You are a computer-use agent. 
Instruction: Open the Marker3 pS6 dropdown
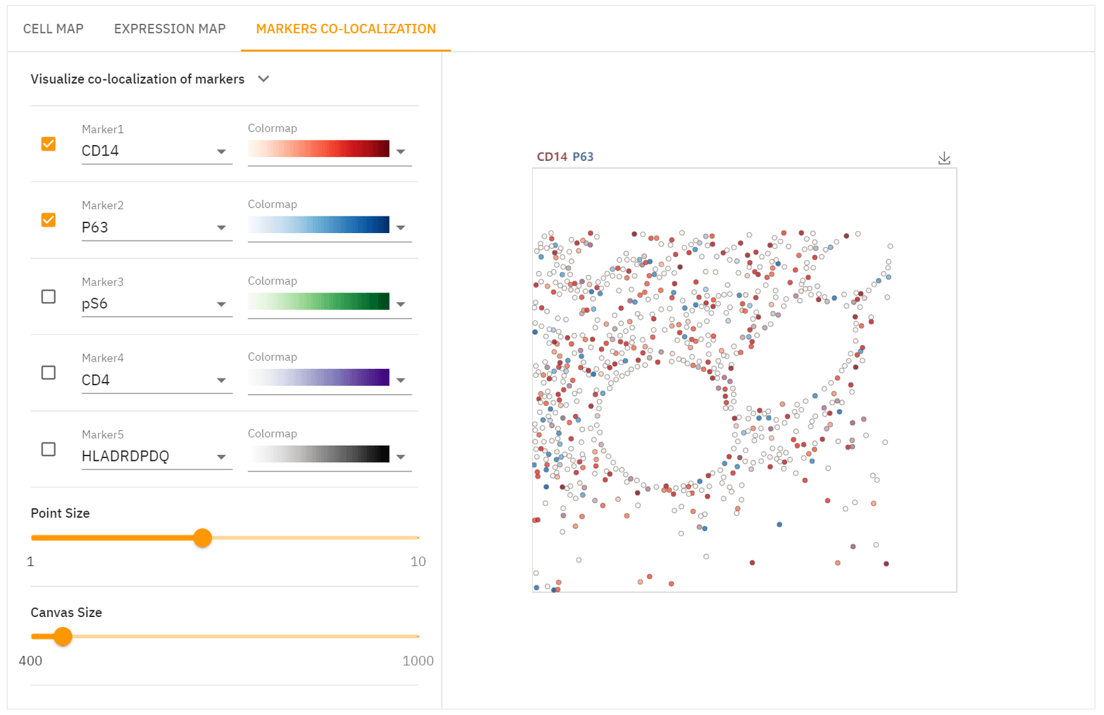pyautogui.click(x=157, y=304)
